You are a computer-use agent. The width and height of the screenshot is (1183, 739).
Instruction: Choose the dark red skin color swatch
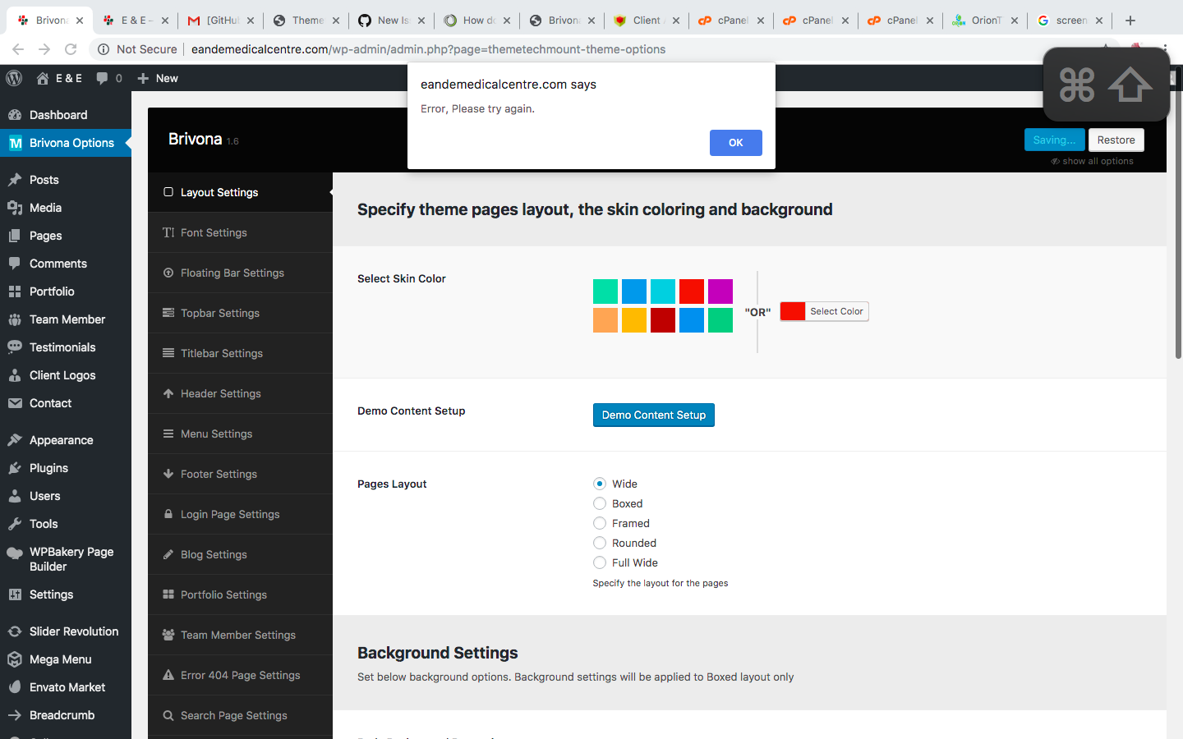[x=663, y=320]
